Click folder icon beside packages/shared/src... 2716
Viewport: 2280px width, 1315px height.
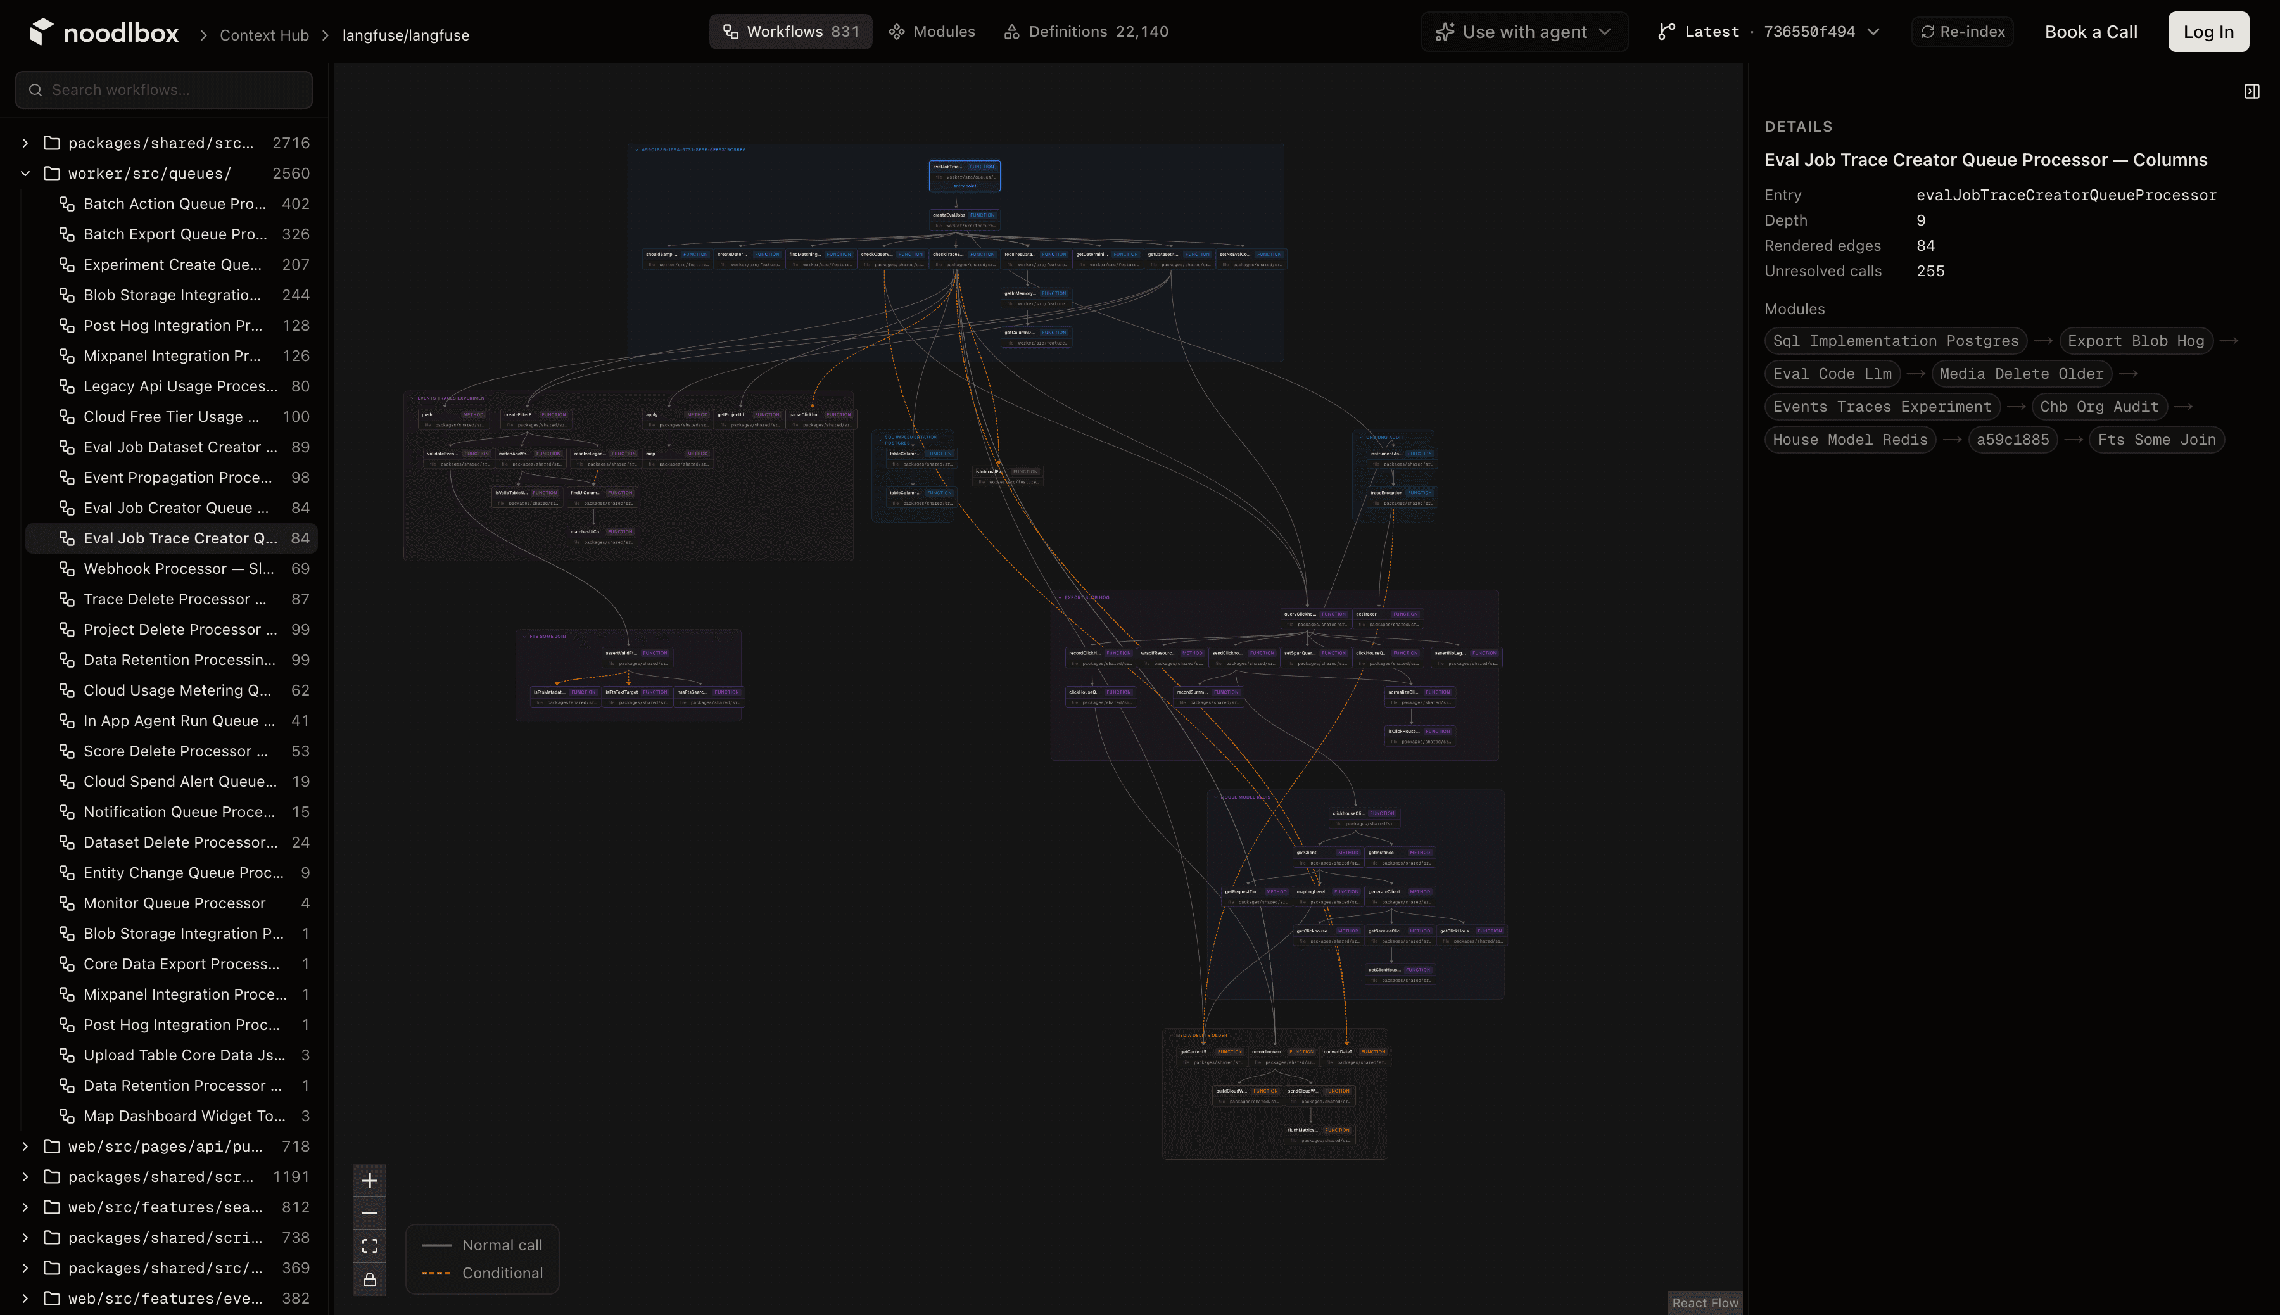pos(53,143)
